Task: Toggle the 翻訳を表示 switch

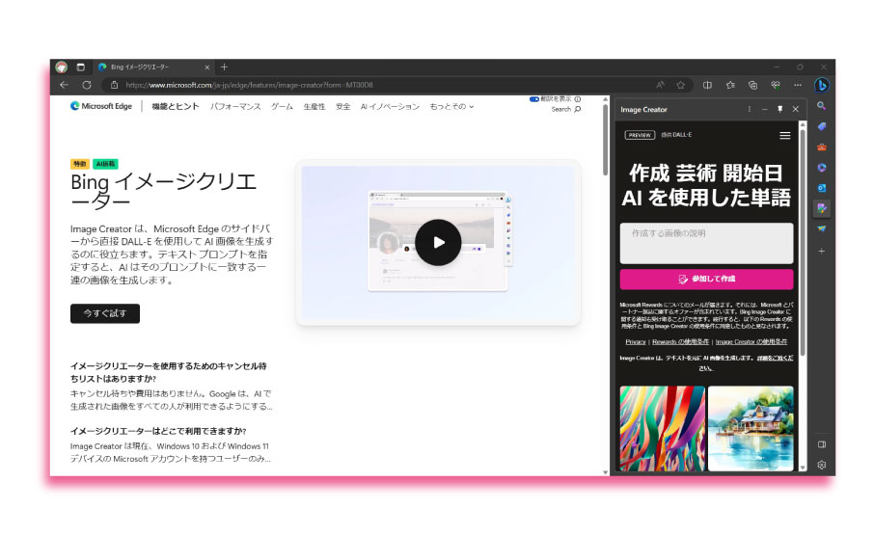Action: point(534,99)
